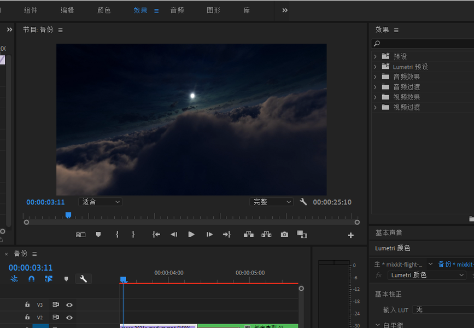
Task: Export frame with camera icon
Action: pyautogui.click(x=284, y=235)
